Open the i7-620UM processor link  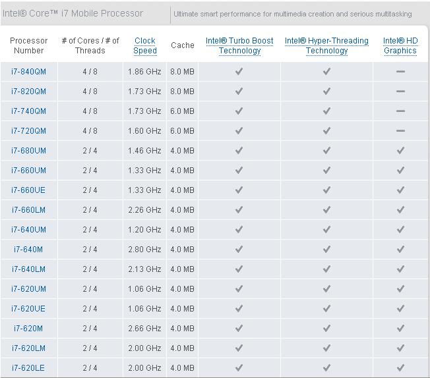tap(28, 288)
